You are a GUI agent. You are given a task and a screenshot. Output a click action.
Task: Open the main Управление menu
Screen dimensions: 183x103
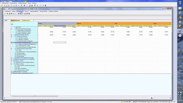(x=5, y=3)
